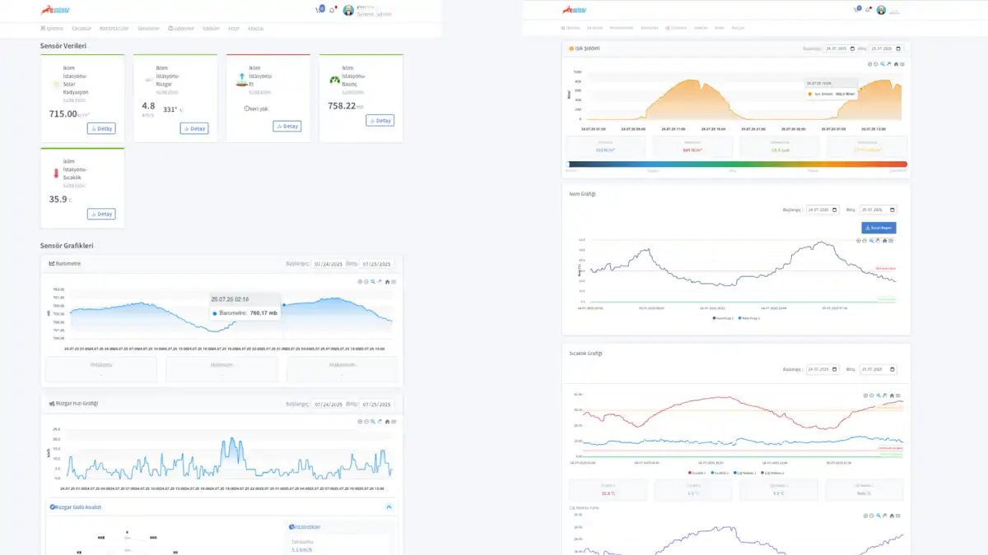Click Detay on the Solar Radyasyon card
Viewport: 988px width, 555px height.
101,128
